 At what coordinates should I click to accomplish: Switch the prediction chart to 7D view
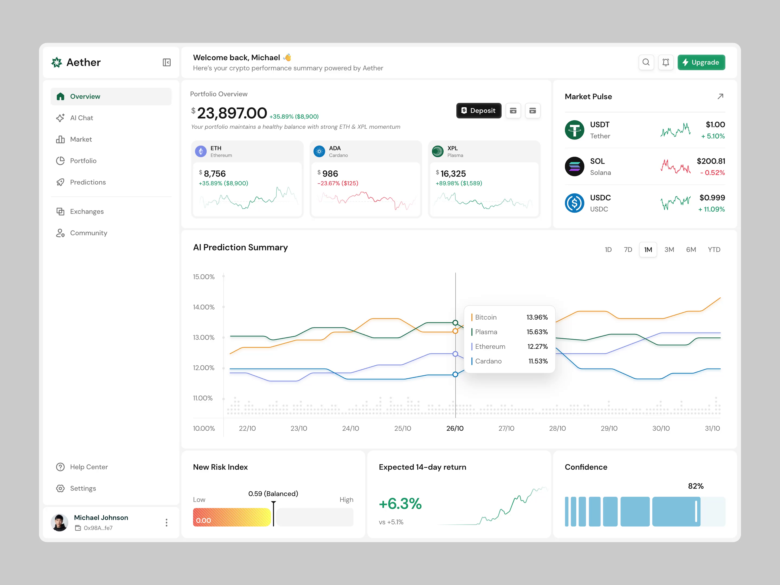pos(628,249)
